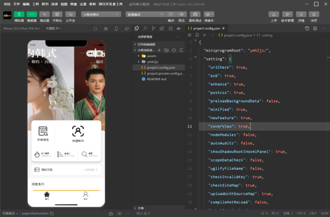The width and height of the screenshot is (330, 217).
Task: Tap the profile tab in simulator
Action: click(85, 196)
